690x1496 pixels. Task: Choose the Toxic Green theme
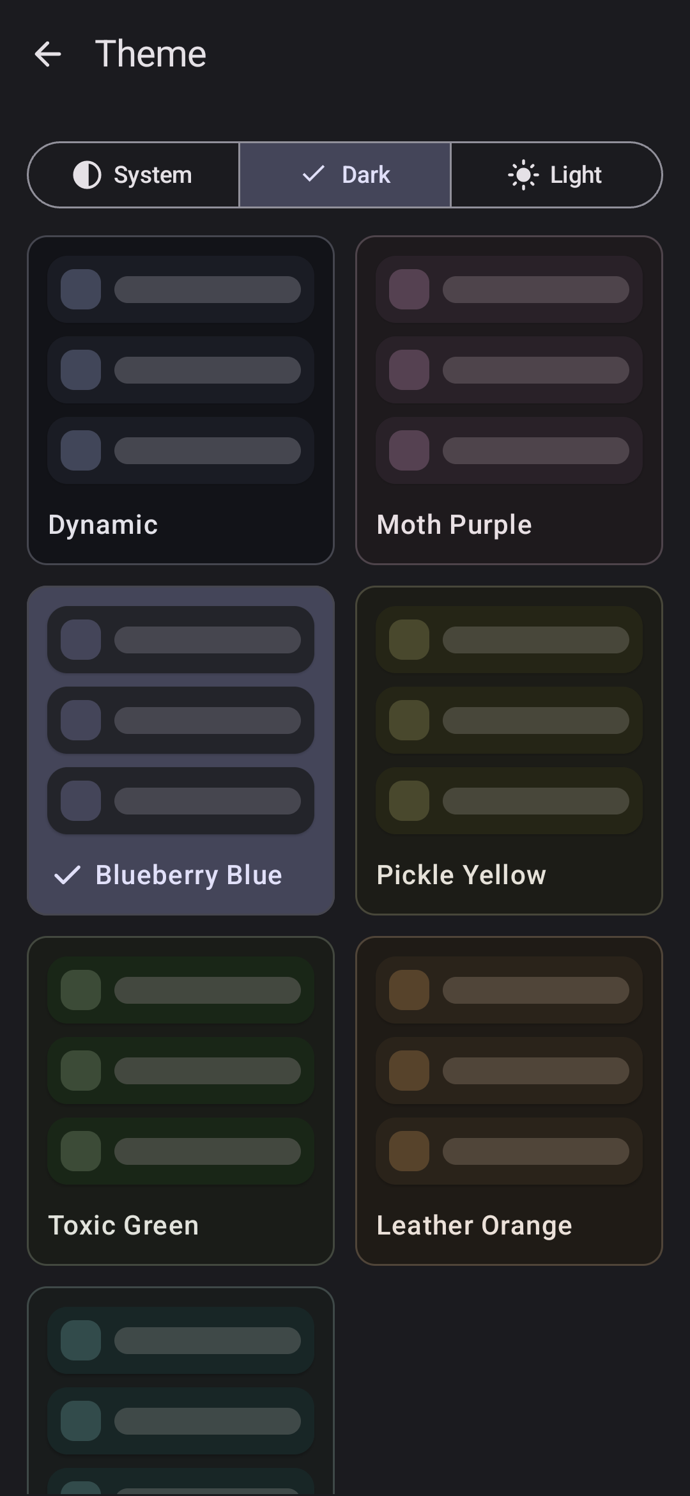181,1101
